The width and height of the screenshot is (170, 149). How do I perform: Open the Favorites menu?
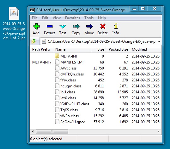coord(72,18)
